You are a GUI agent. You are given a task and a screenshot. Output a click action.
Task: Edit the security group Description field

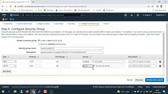[72, 52]
